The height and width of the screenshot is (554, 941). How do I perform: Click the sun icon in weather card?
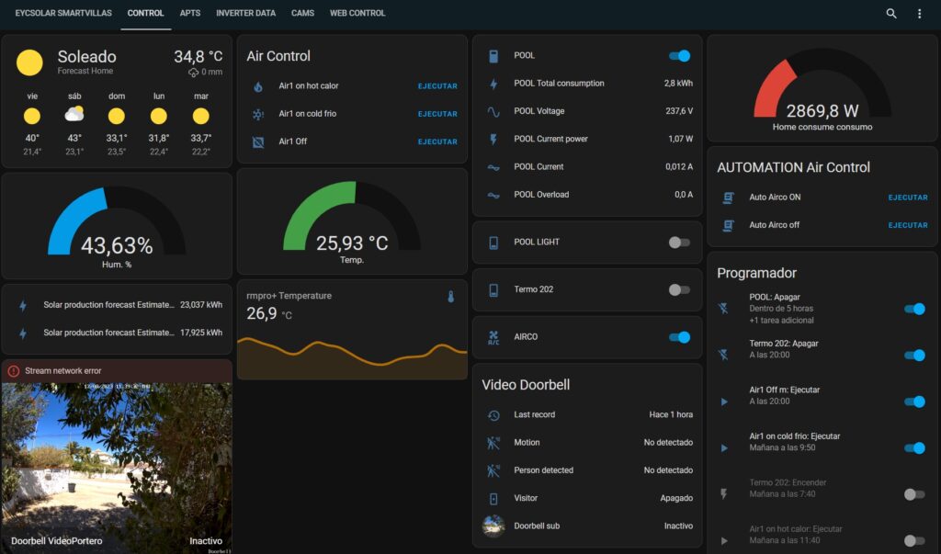coord(29,62)
